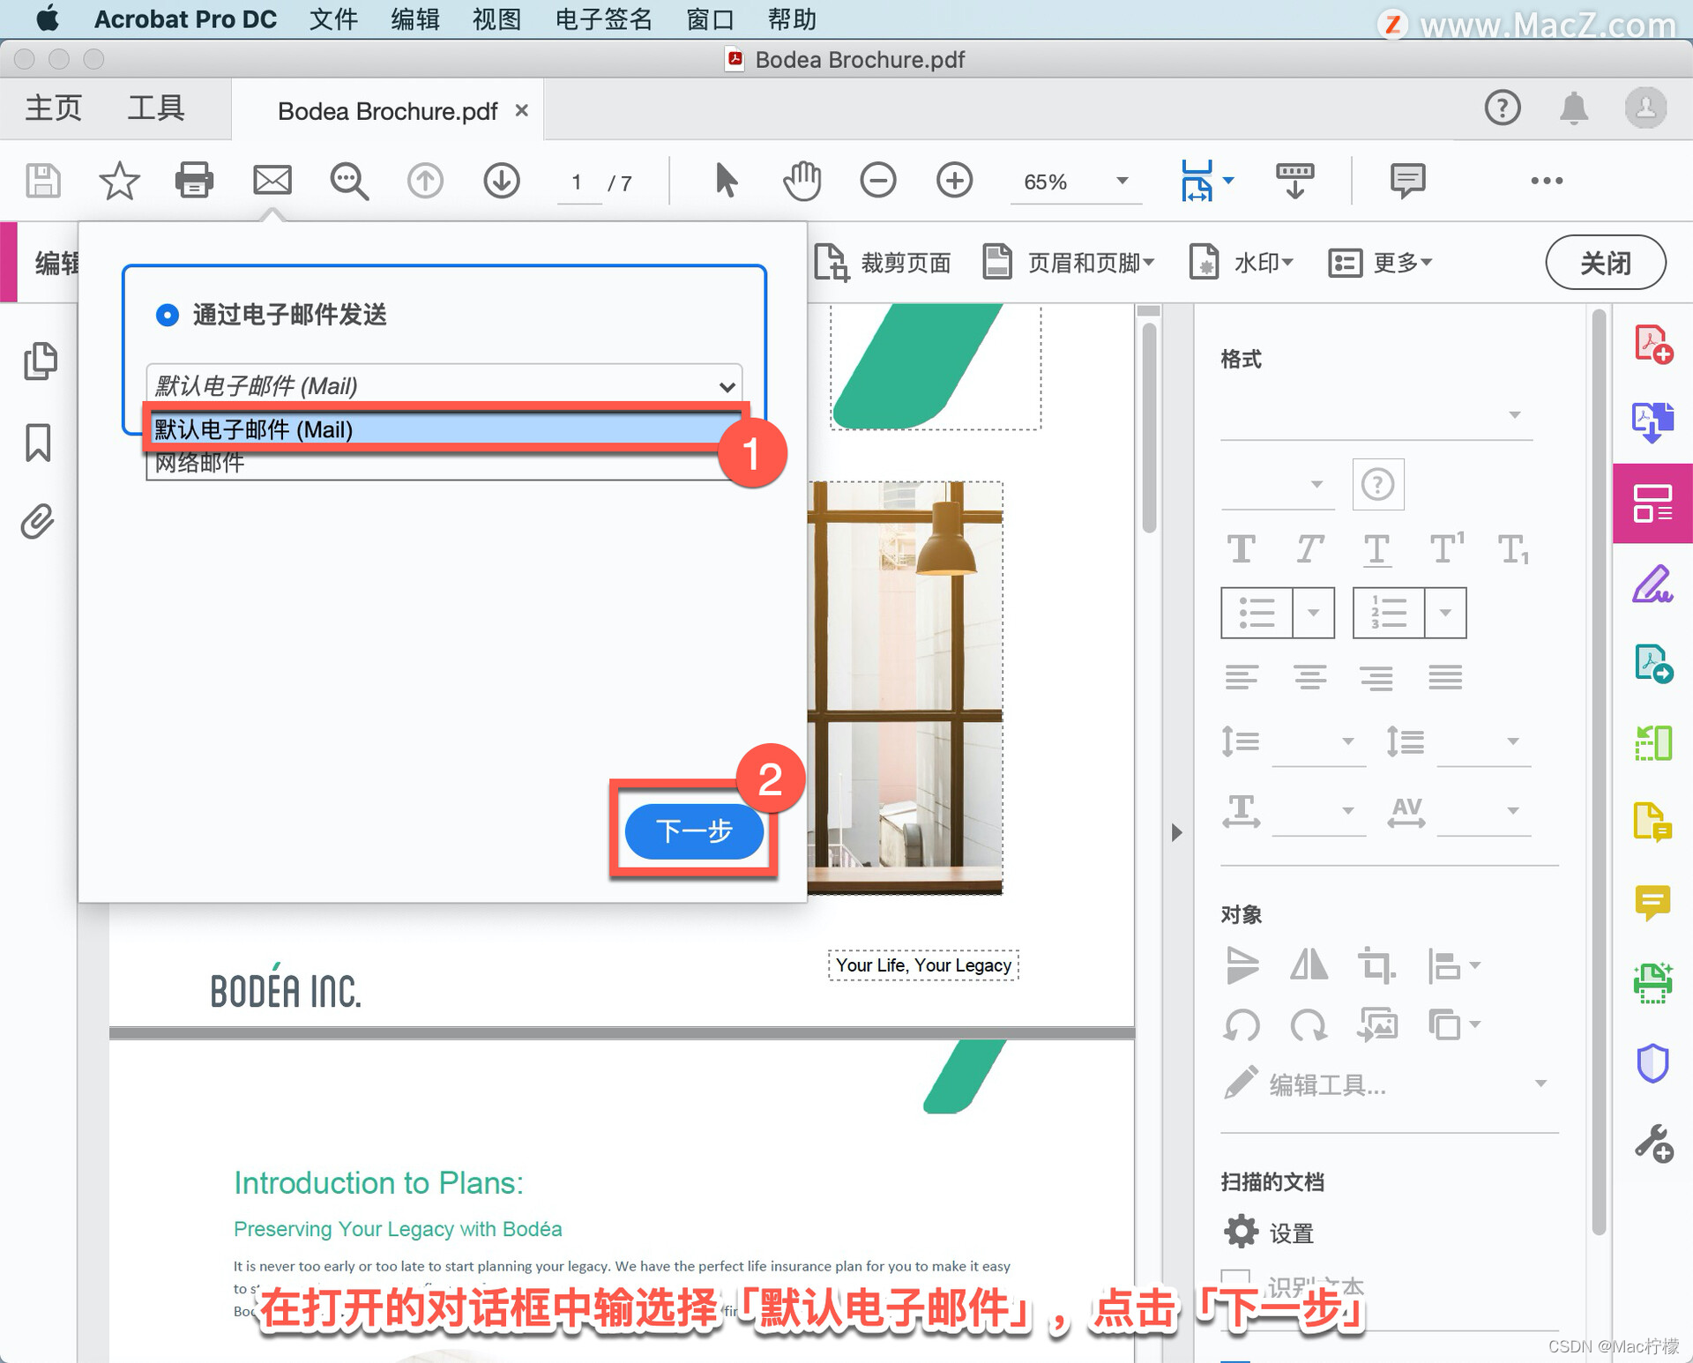The height and width of the screenshot is (1363, 1693).
Task: Select the hand pan tool
Action: pyautogui.click(x=802, y=181)
